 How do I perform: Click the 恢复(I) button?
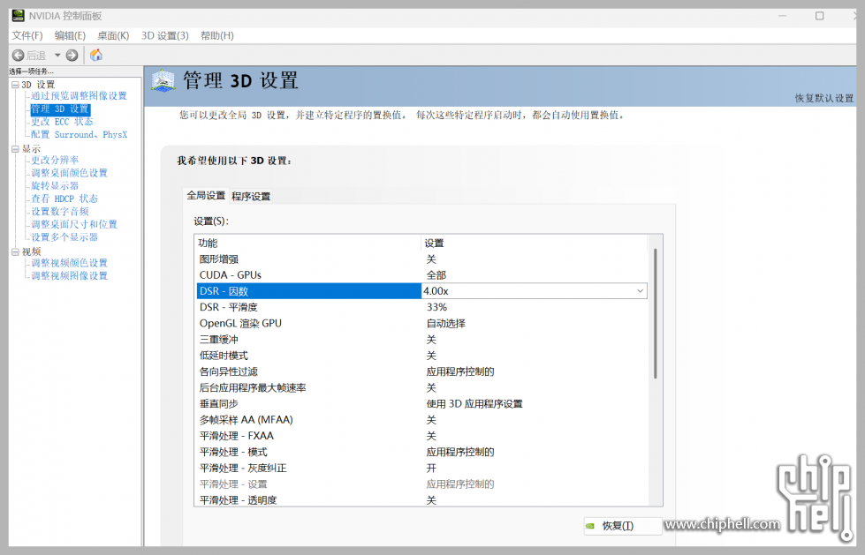623,527
